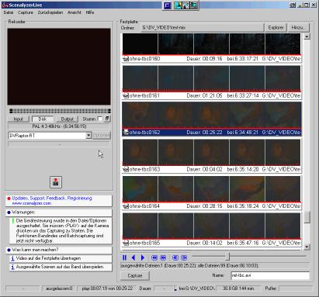This screenshot has width=319, height=297.
Task: Click the ScenalyzerLive title bar app icon
Action: click(5, 5)
